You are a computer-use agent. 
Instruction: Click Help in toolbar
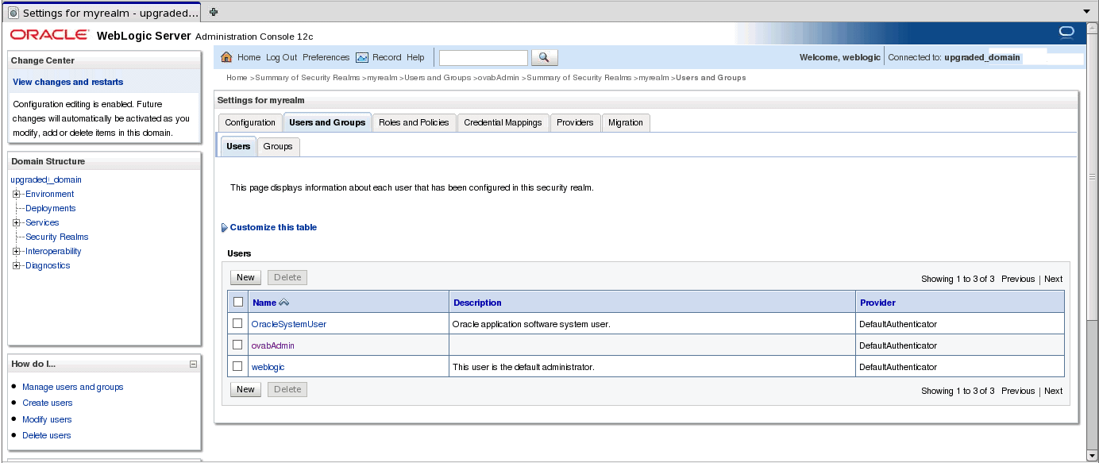[415, 57]
